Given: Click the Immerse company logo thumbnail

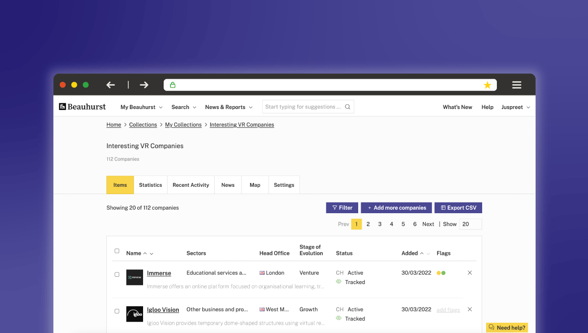Looking at the screenshot, I should (135, 277).
